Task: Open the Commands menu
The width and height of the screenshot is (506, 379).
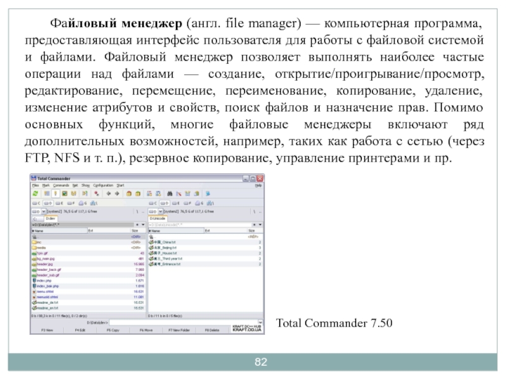Action: point(61,186)
